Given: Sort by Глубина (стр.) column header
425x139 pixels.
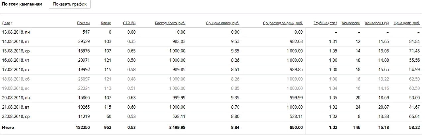Looking at the screenshot, I should click(325, 23).
